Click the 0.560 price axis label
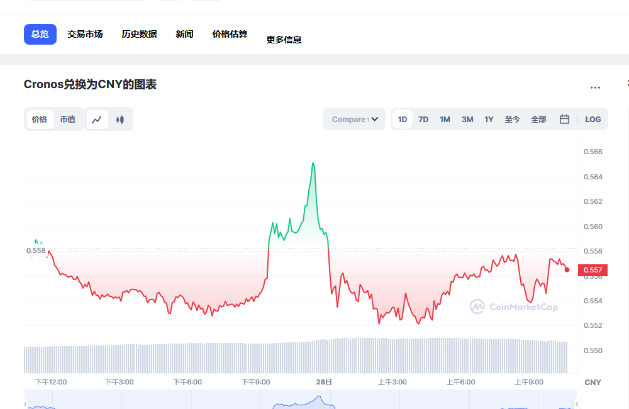Image resolution: width=629 pixels, height=409 pixels. pyautogui.click(x=593, y=227)
